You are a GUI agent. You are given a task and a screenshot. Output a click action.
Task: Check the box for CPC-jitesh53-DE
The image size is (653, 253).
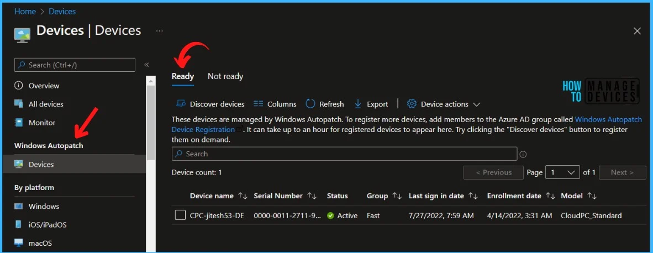click(180, 215)
